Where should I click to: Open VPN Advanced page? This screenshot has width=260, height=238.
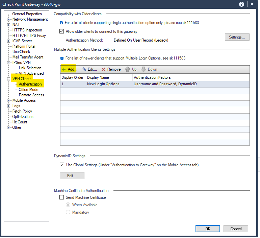[31, 73]
